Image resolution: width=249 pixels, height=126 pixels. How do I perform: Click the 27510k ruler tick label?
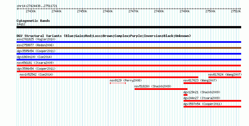coord(236,11)
